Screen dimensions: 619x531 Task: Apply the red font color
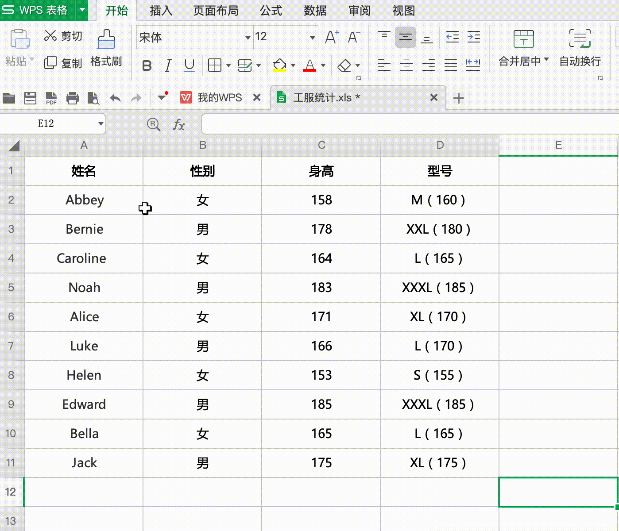(309, 65)
